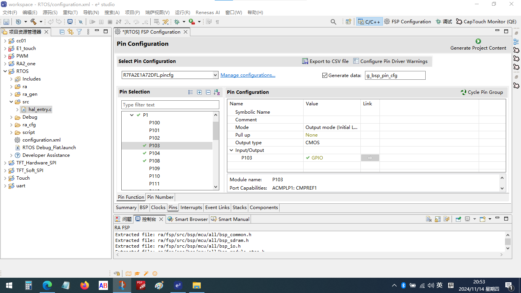521x293 pixels.
Task: Click the Windows Start button
Action: [9, 285]
